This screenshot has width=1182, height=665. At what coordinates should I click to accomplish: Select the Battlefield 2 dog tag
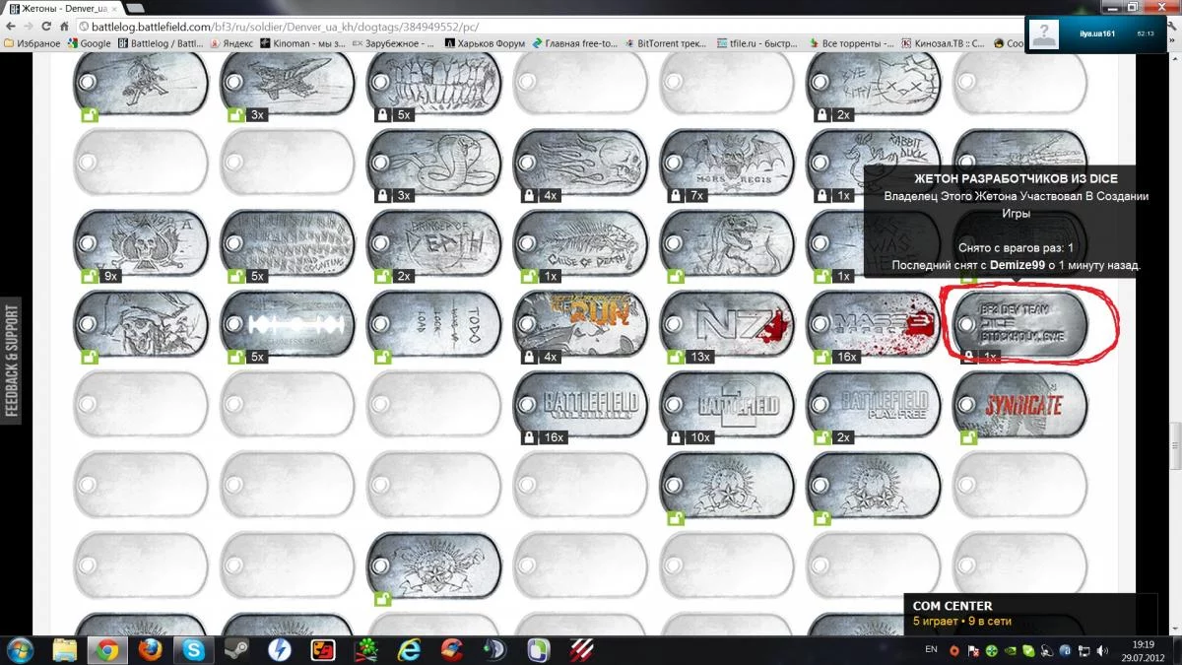(x=727, y=404)
